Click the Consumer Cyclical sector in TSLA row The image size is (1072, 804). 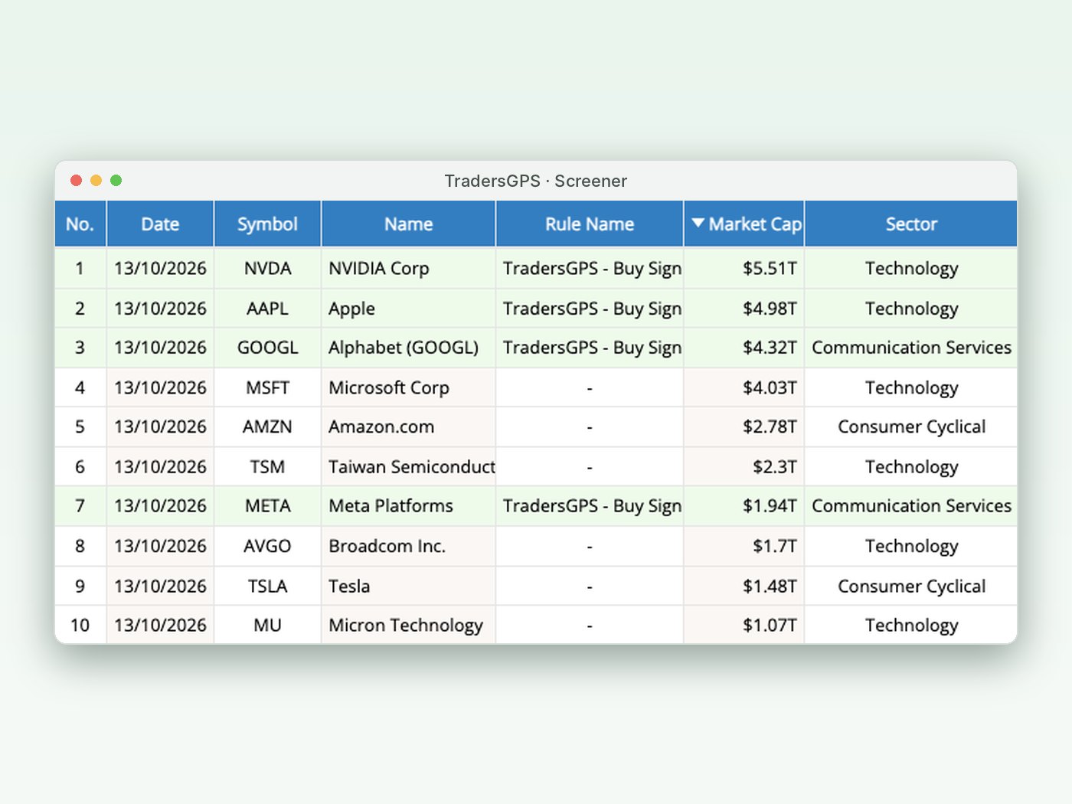pos(911,586)
